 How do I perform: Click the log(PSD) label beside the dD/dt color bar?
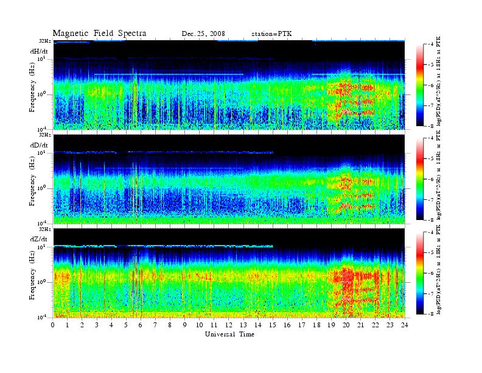click(438, 175)
